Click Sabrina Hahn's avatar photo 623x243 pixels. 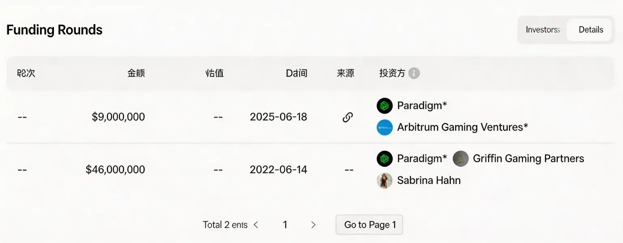pyautogui.click(x=384, y=181)
